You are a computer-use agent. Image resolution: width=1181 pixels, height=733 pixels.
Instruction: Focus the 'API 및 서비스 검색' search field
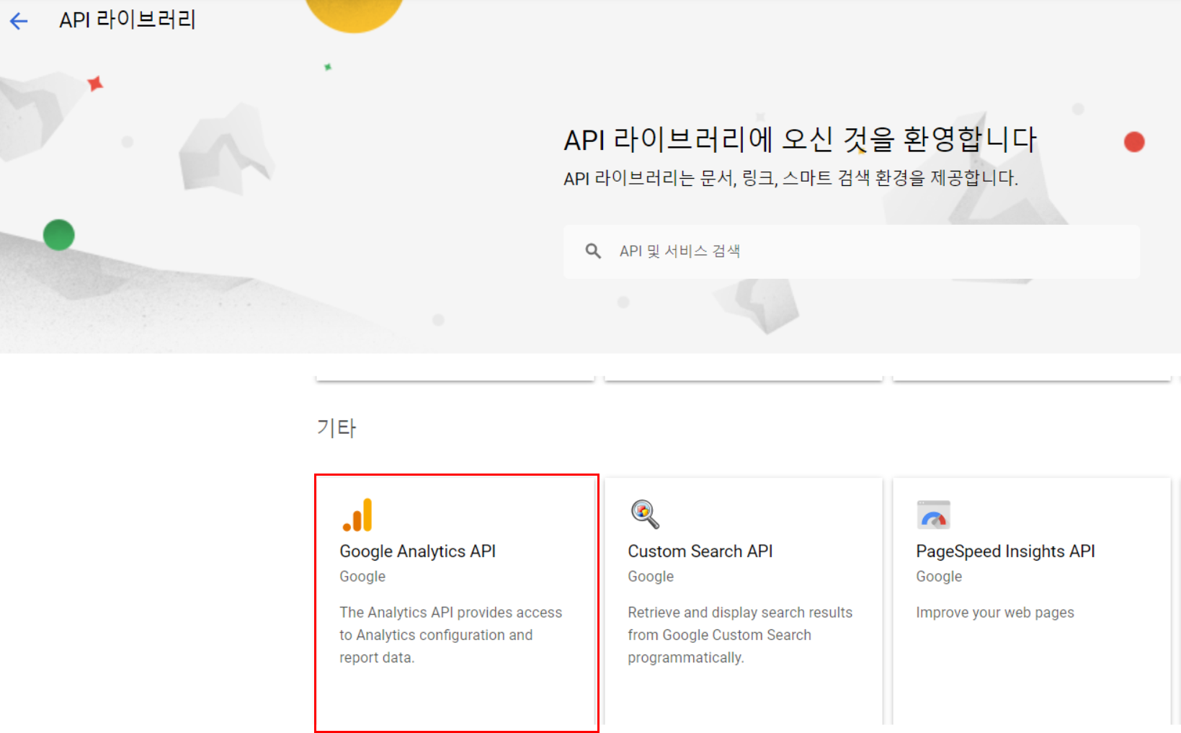(852, 252)
